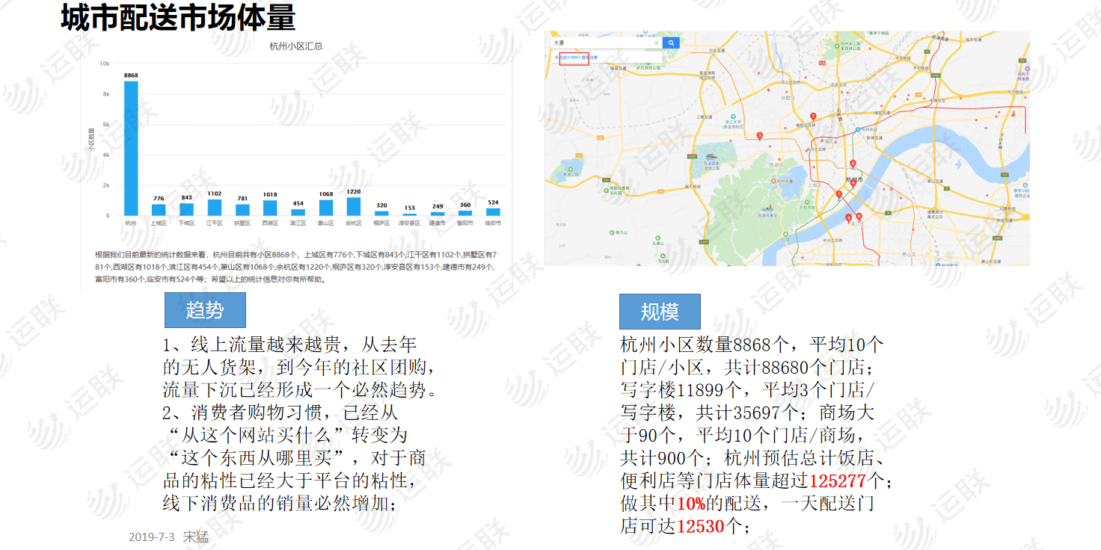
Task: Click the 1220 value label
Action: pos(354,192)
